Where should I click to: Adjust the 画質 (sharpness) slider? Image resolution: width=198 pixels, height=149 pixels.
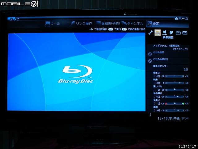coord(174,111)
